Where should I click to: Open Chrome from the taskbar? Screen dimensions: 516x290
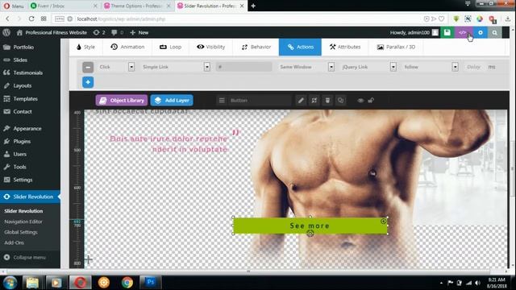(127, 282)
